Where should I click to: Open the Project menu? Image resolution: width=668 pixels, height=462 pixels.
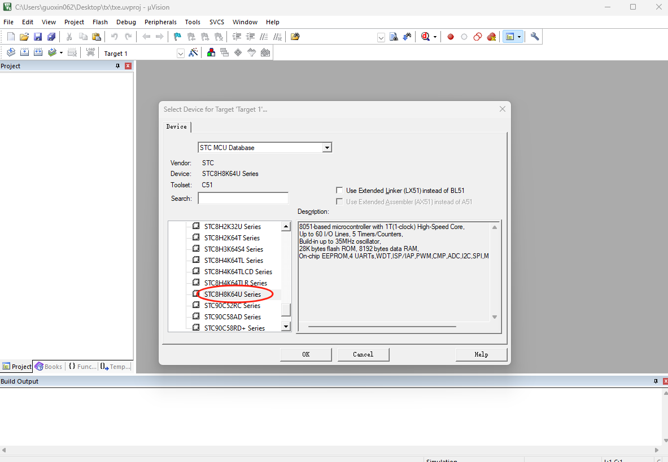coord(74,22)
